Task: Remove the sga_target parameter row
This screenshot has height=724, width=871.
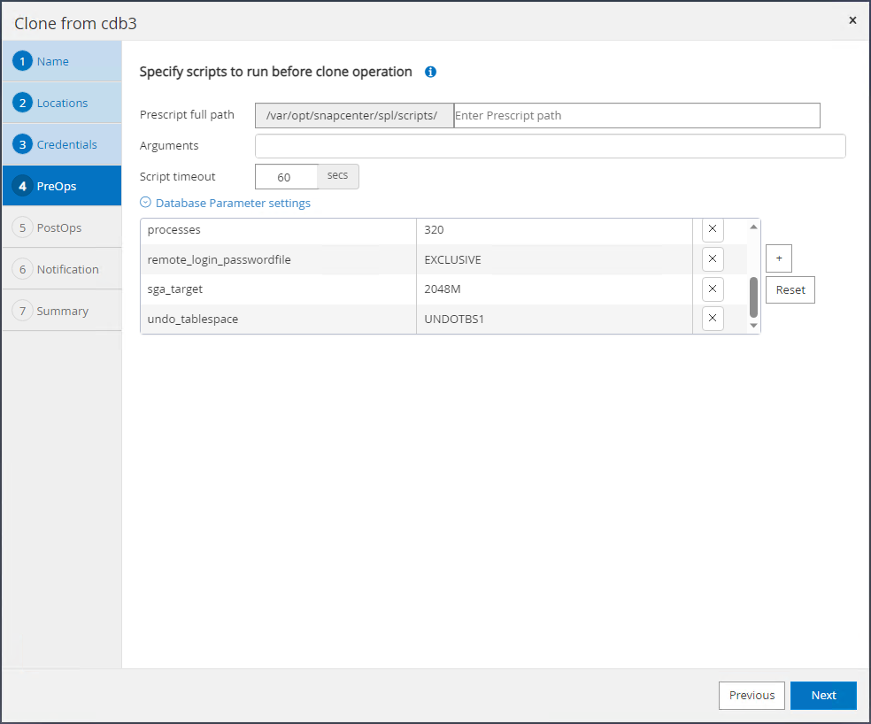Action: pos(713,289)
